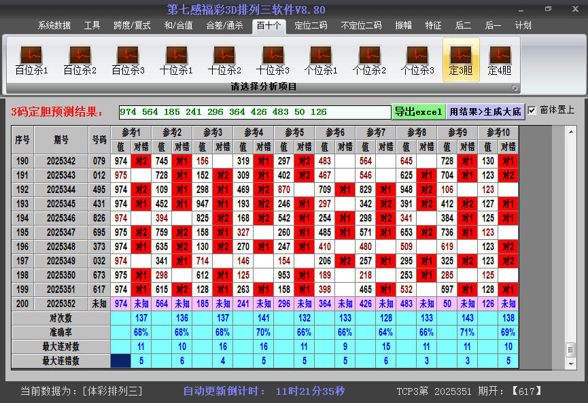Click the 参考1 column header
The width and height of the screenshot is (588, 403).
[131, 133]
